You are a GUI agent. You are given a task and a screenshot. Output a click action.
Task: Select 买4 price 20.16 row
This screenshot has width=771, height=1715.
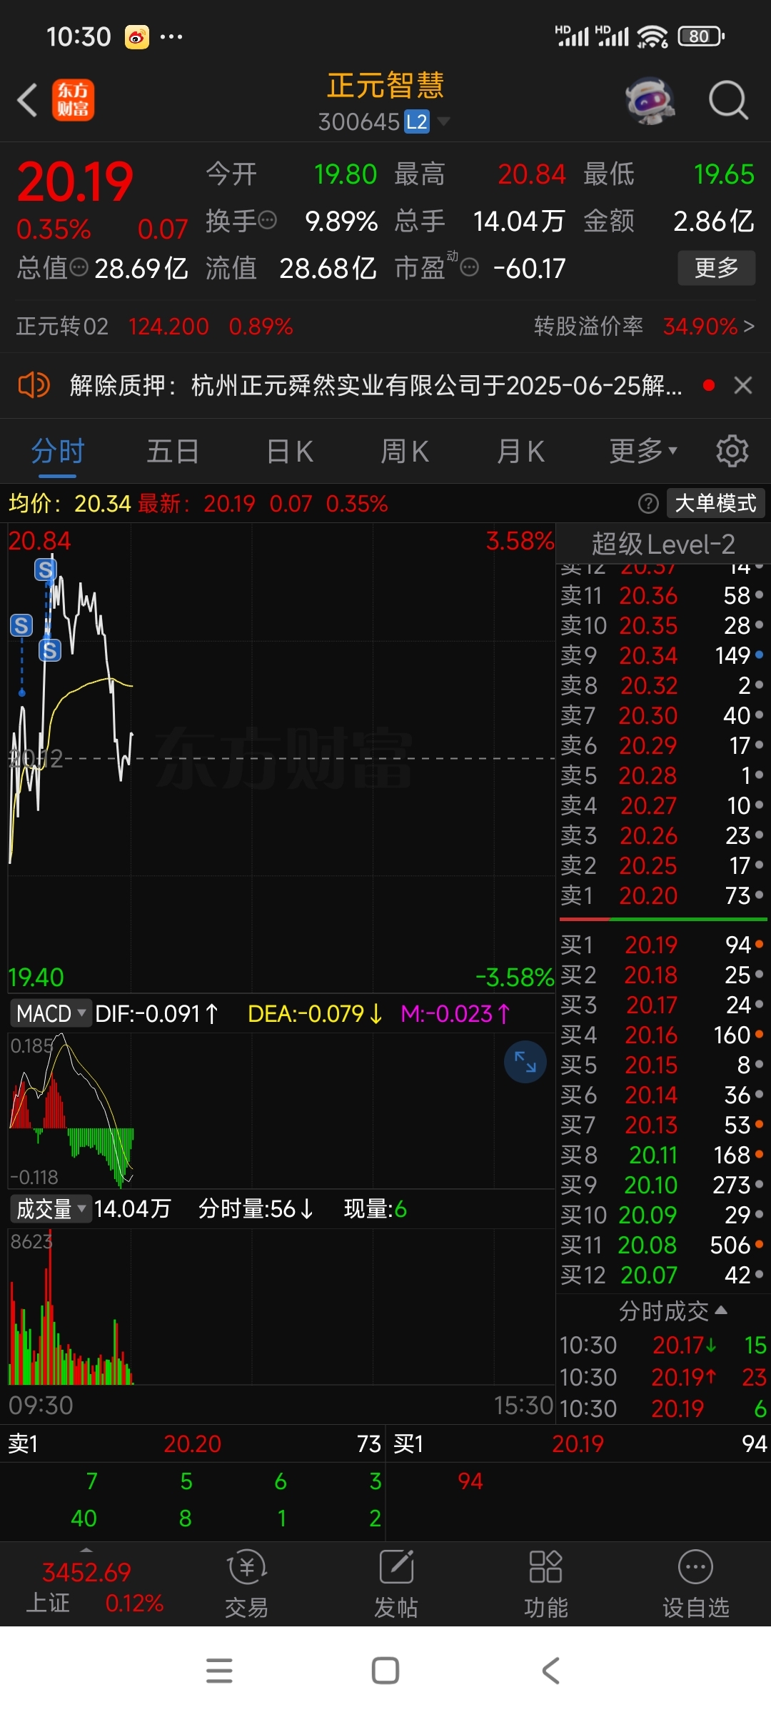tap(662, 1035)
